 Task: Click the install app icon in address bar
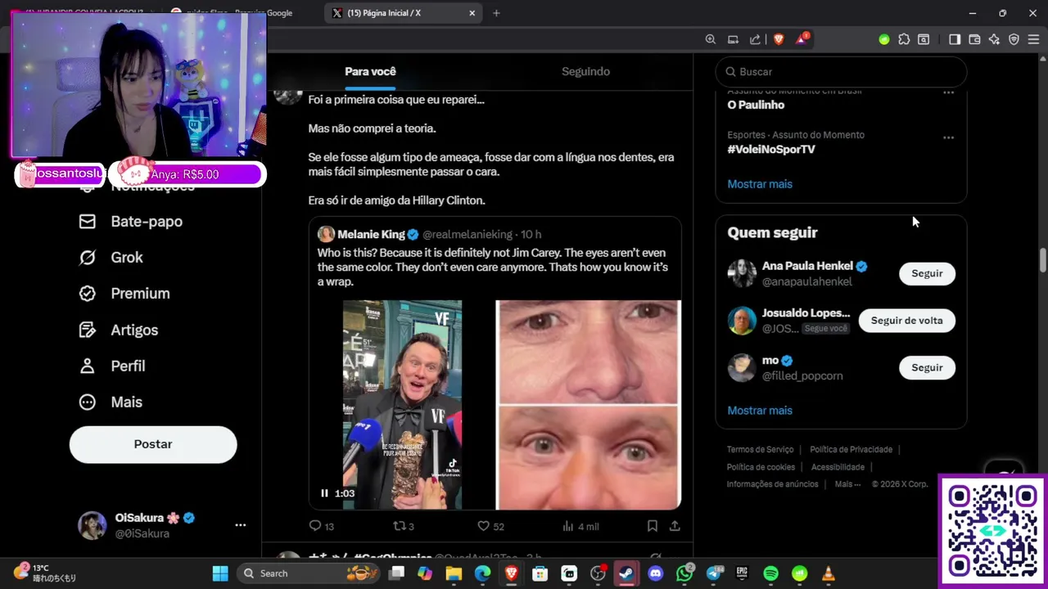pos(733,39)
